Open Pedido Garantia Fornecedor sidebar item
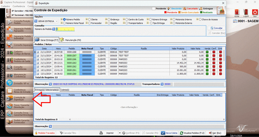Screen dimensions: 259x137 pyautogui.click(x=19, y=121)
